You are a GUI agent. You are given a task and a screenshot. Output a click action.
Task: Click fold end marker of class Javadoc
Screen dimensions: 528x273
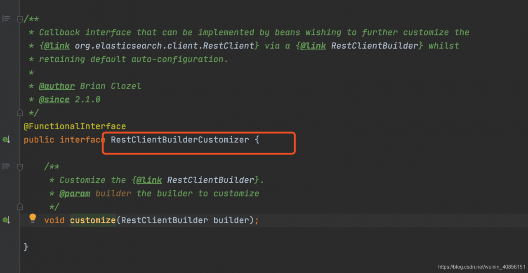pyautogui.click(x=19, y=112)
